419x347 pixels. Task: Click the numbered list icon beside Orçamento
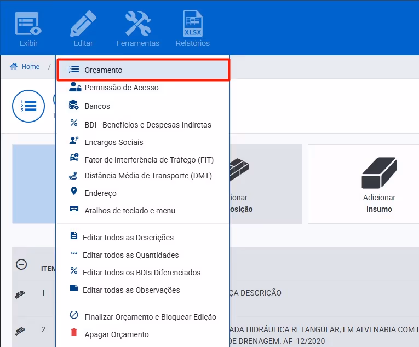click(74, 70)
